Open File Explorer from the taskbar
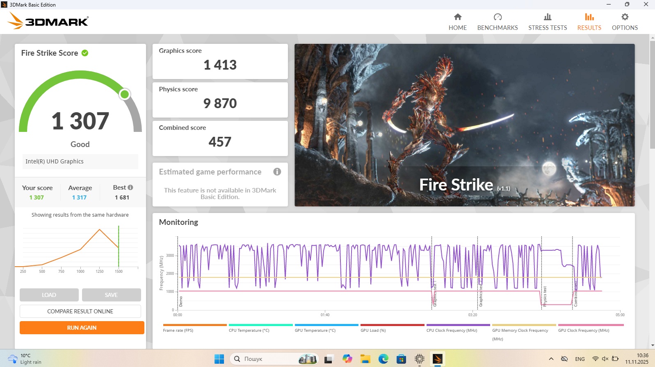Screen dimensions: 655x367 pos(365,359)
